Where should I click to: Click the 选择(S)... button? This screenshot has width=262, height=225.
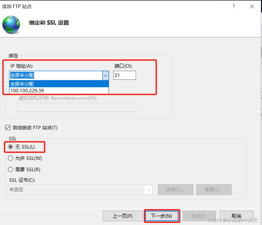pos(175,190)
